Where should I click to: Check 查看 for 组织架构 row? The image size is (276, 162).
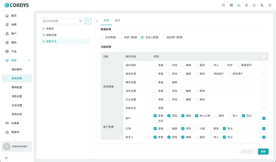point(155,65)
